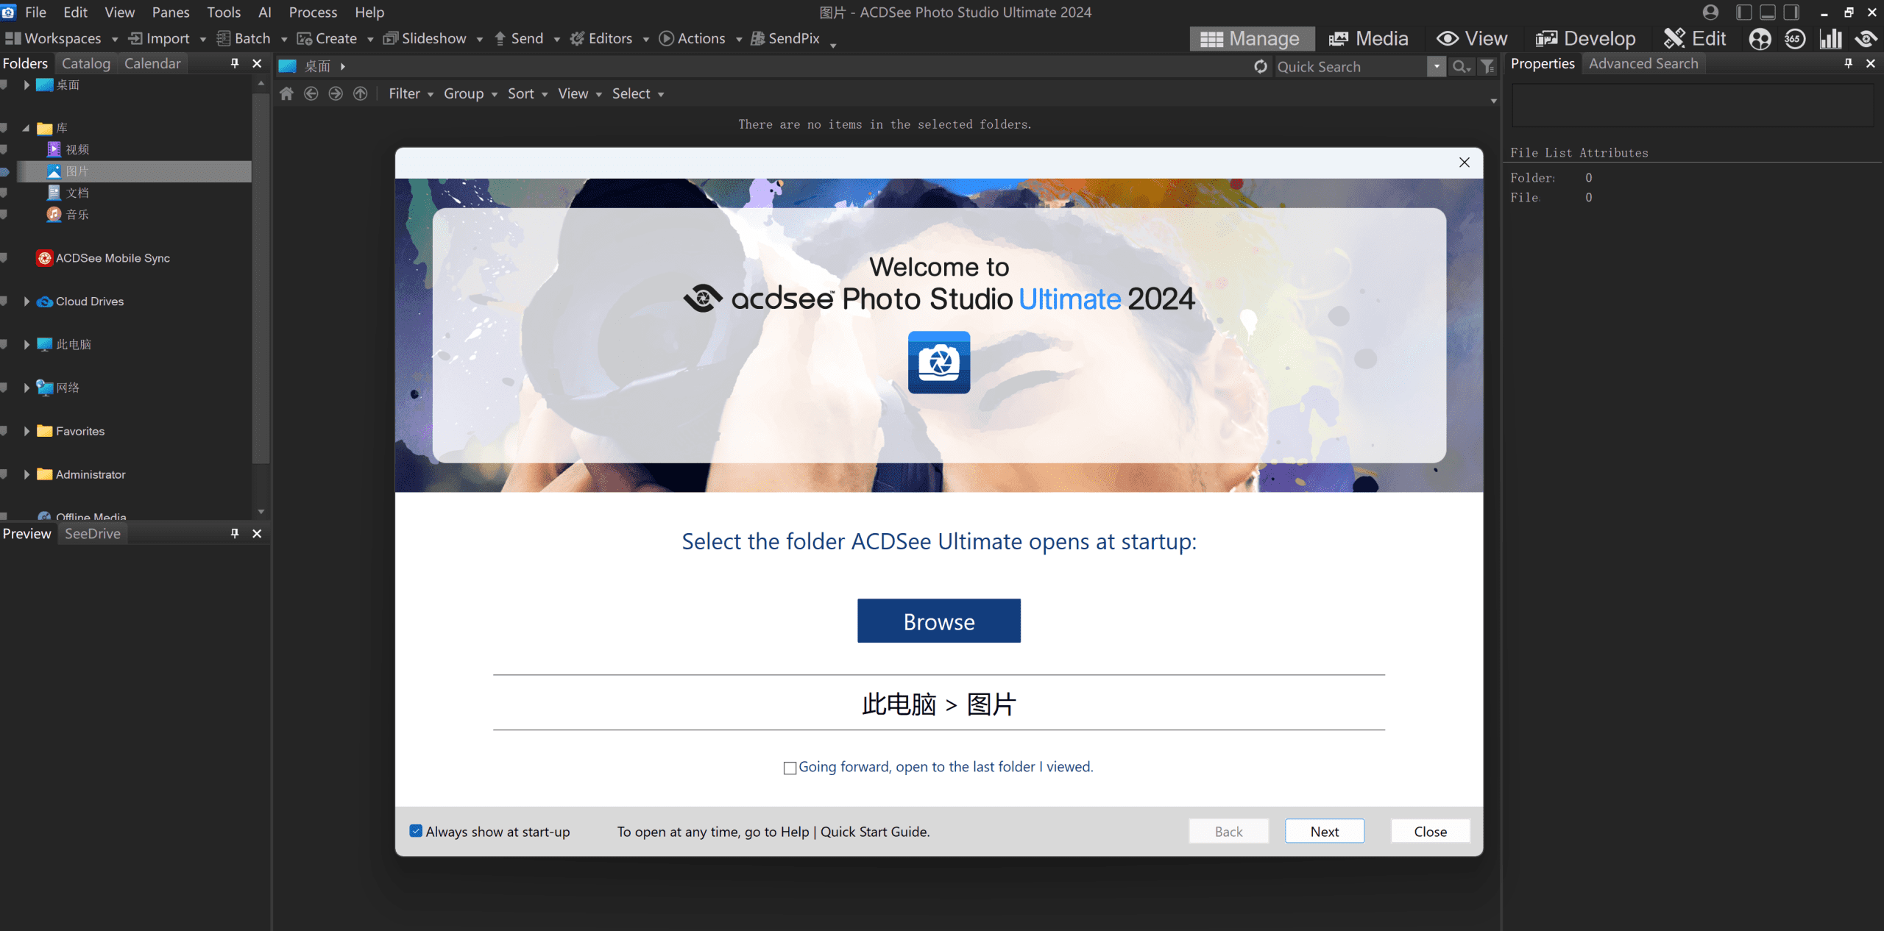Open the SendPix toolbar item
The height and width of the screenshot is (931, 1884).
(785, 38)
